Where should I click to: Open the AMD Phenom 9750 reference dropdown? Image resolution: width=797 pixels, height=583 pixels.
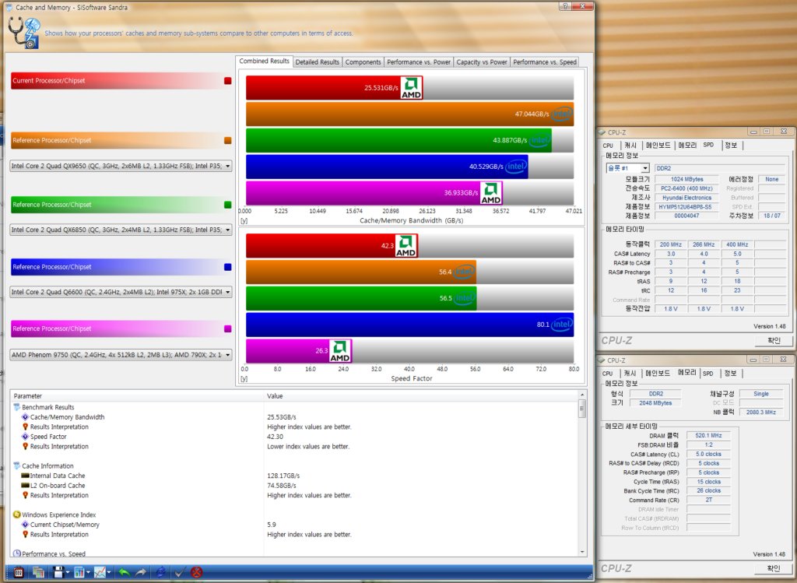(121, 355)
